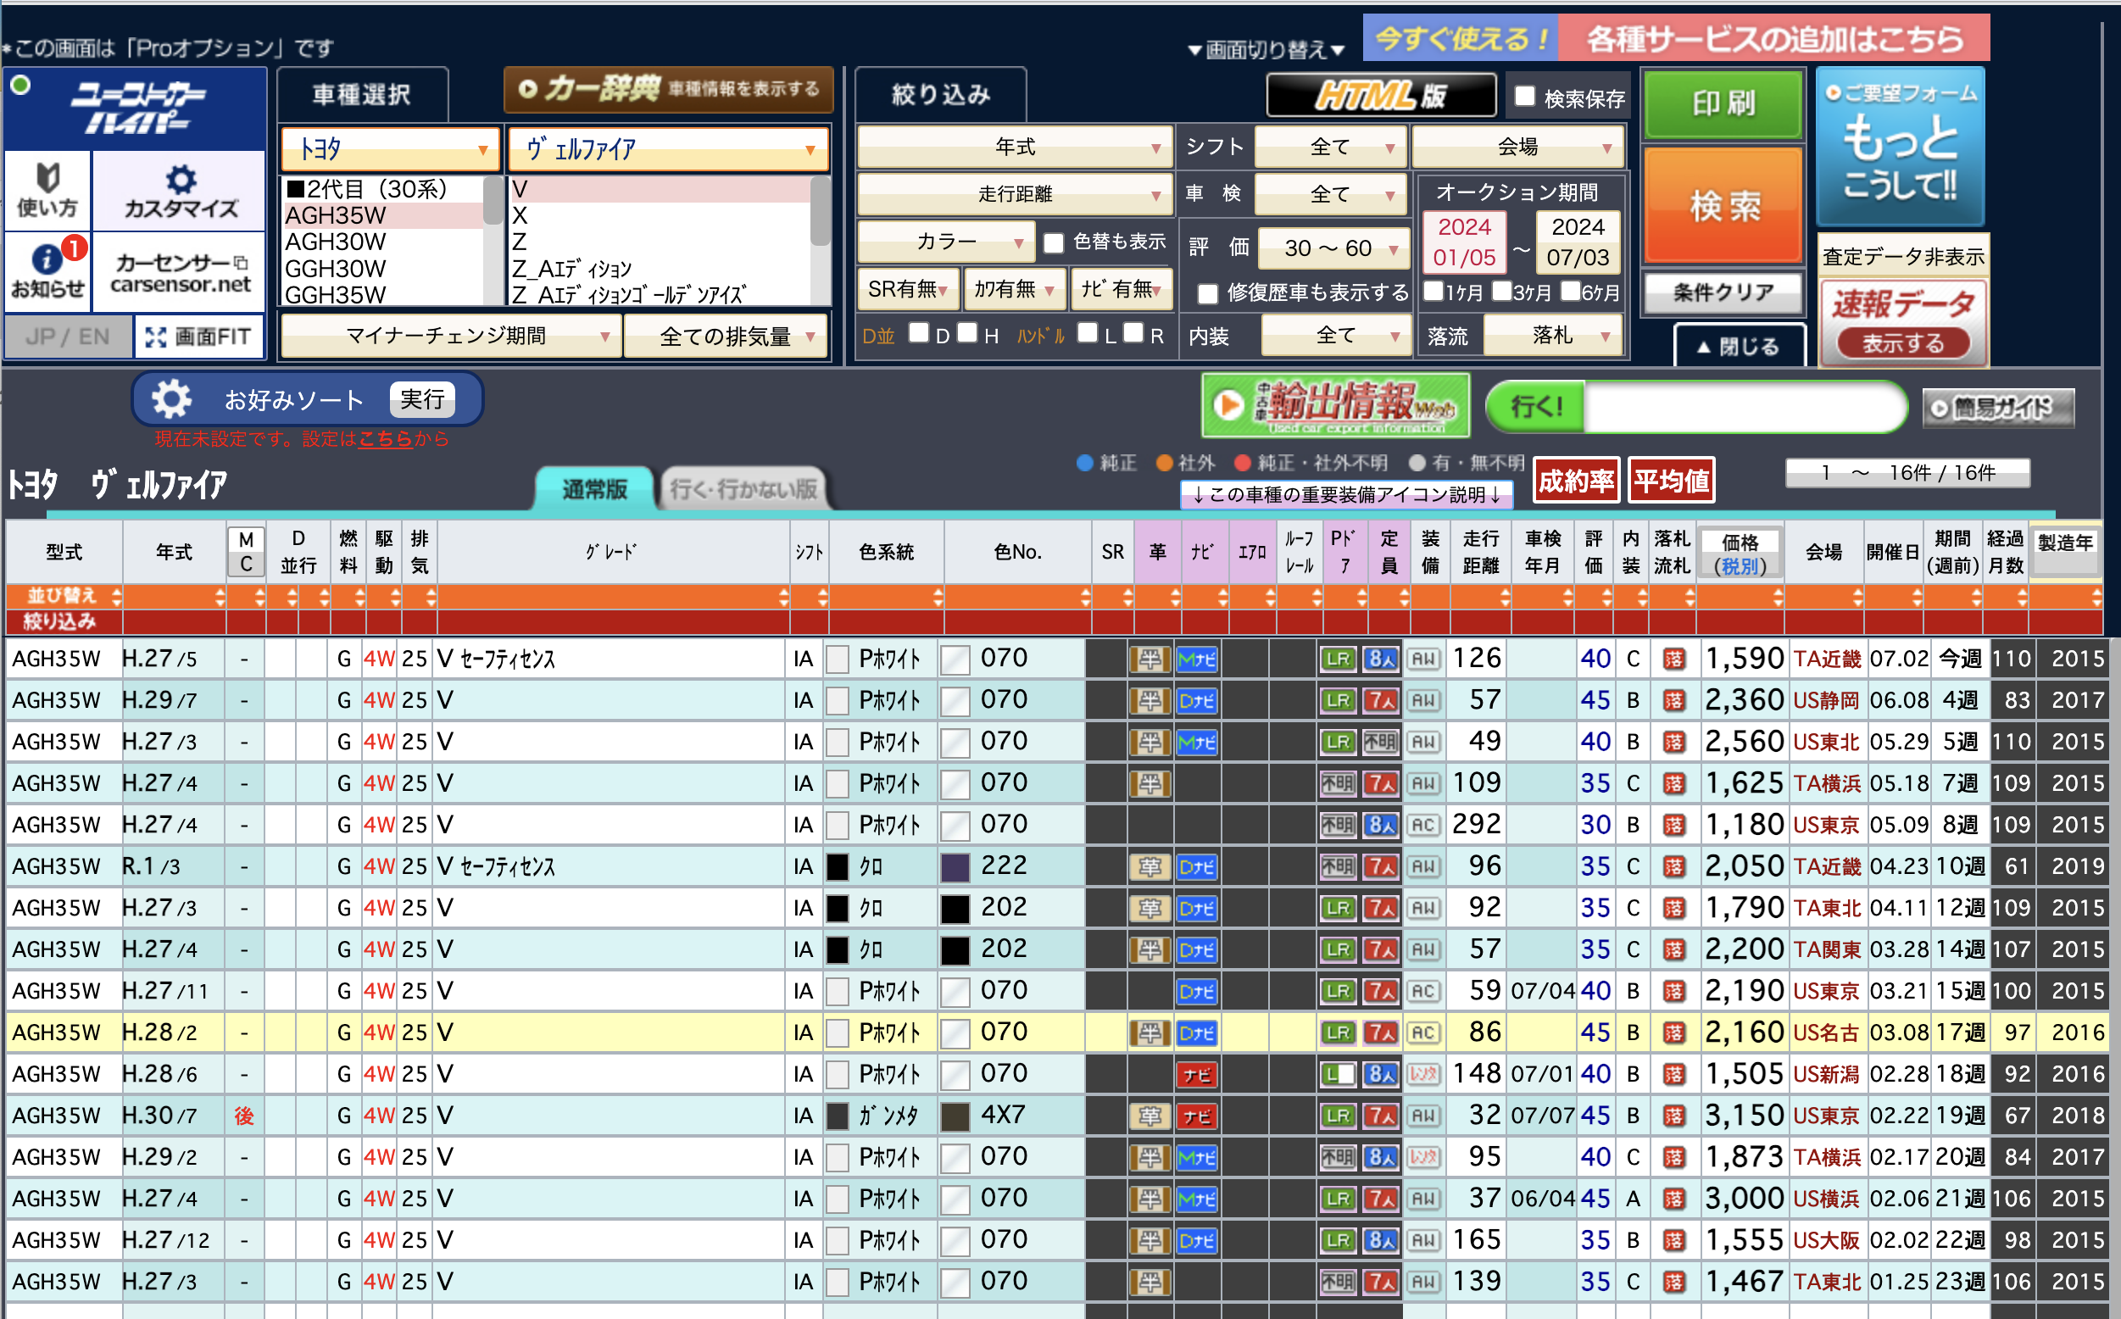Check the ハンドル R checkbox

1133,332
